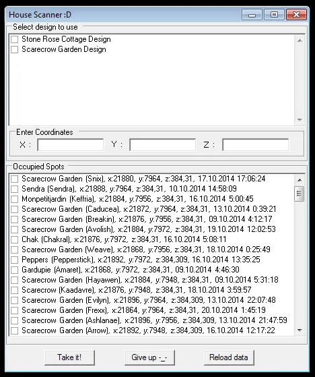Click the Occupied Spots scroll up arrow
This screenshot has height=377, width=315.
300,179
